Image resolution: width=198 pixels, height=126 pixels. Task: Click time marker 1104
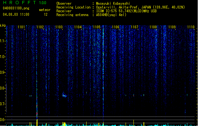click(78, 27)
